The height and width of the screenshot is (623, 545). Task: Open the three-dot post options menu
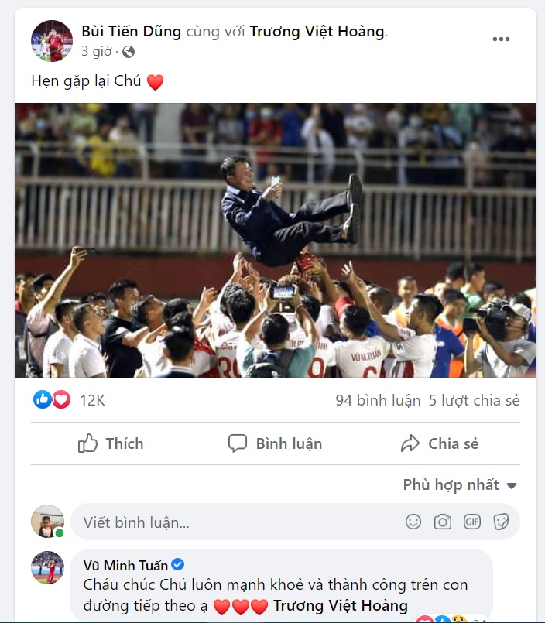[x=501, y=39]
